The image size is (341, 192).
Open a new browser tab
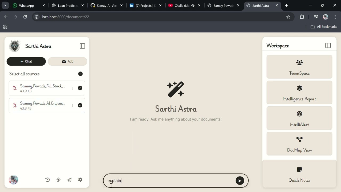(x=286, y=5)
